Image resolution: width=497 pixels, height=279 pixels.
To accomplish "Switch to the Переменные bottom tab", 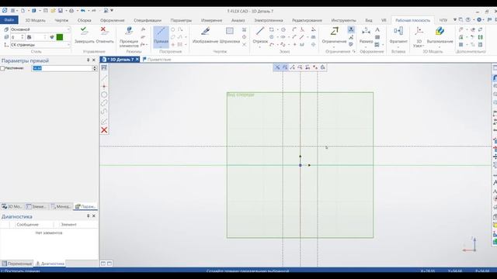I will pos(17,263).
